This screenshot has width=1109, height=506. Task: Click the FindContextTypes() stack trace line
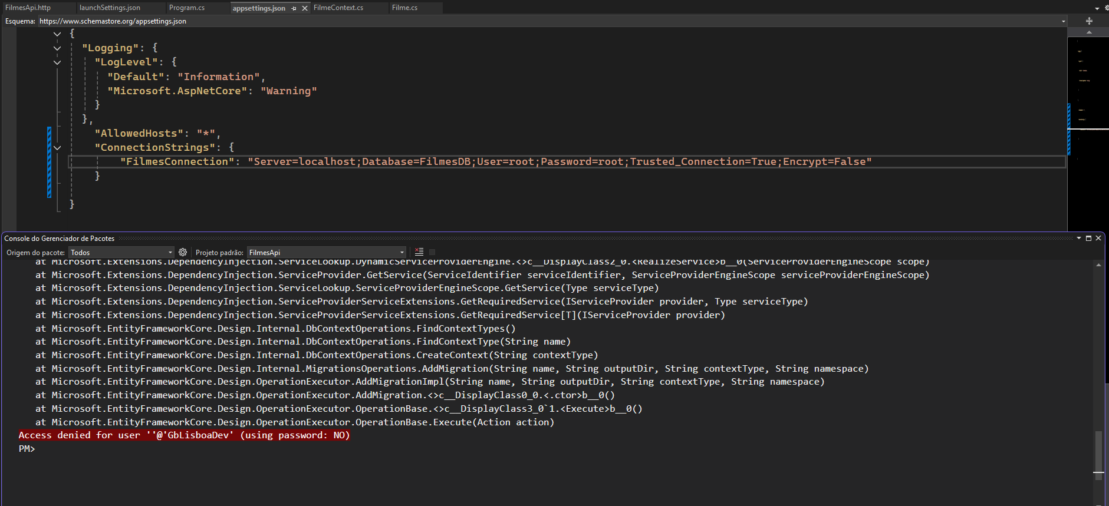275,328
